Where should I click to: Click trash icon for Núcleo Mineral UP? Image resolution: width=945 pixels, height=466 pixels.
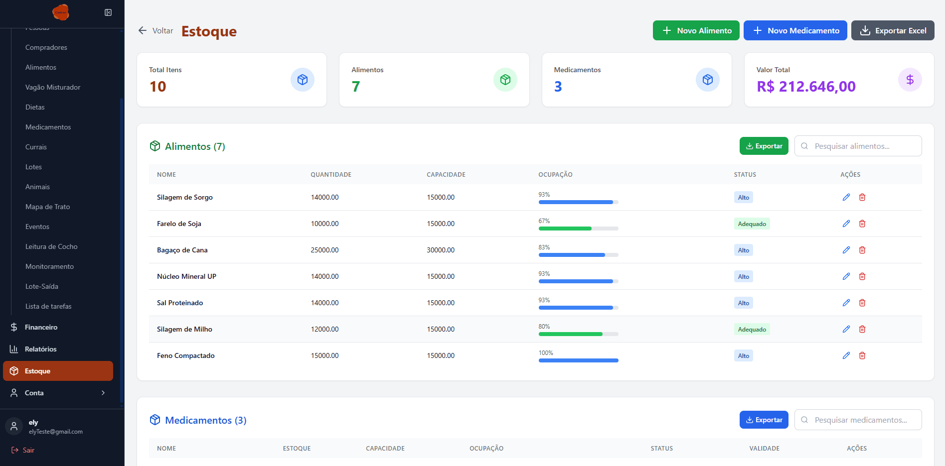pos(862,276)
